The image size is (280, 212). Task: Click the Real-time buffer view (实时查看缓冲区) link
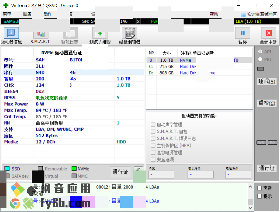coord(262,14)
